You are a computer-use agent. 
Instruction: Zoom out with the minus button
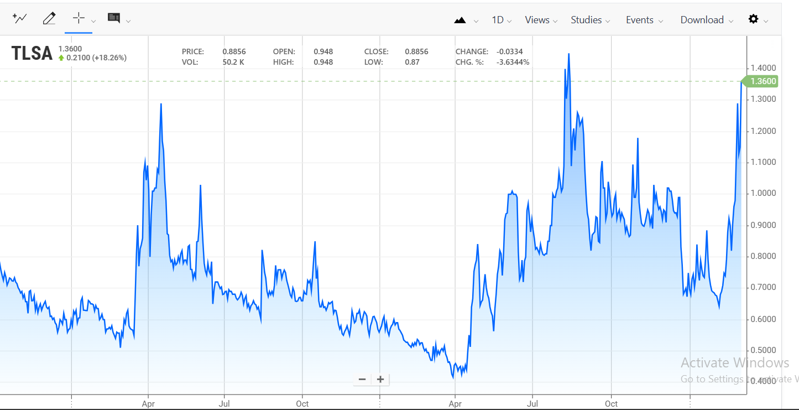click(362, 379)
